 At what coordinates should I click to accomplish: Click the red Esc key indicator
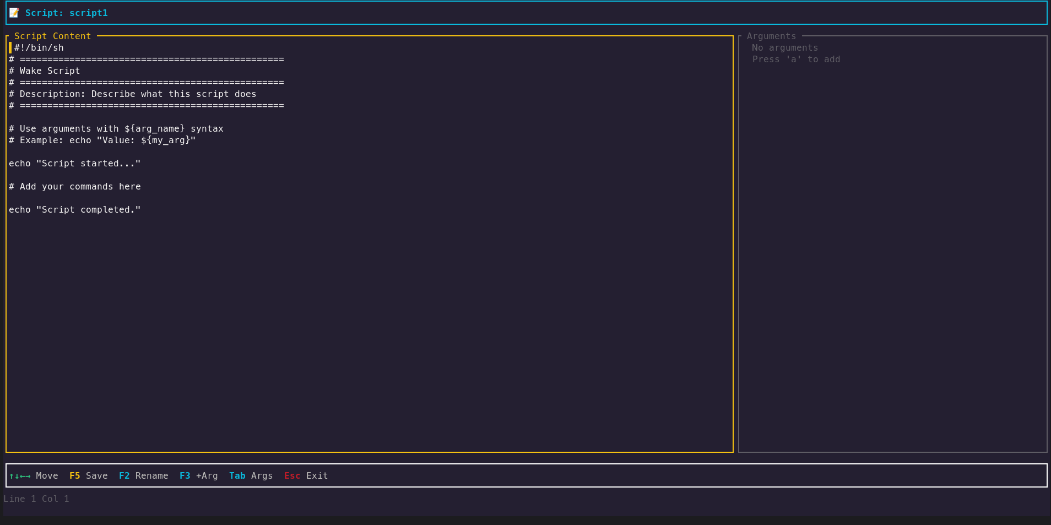tap(292, 475)
